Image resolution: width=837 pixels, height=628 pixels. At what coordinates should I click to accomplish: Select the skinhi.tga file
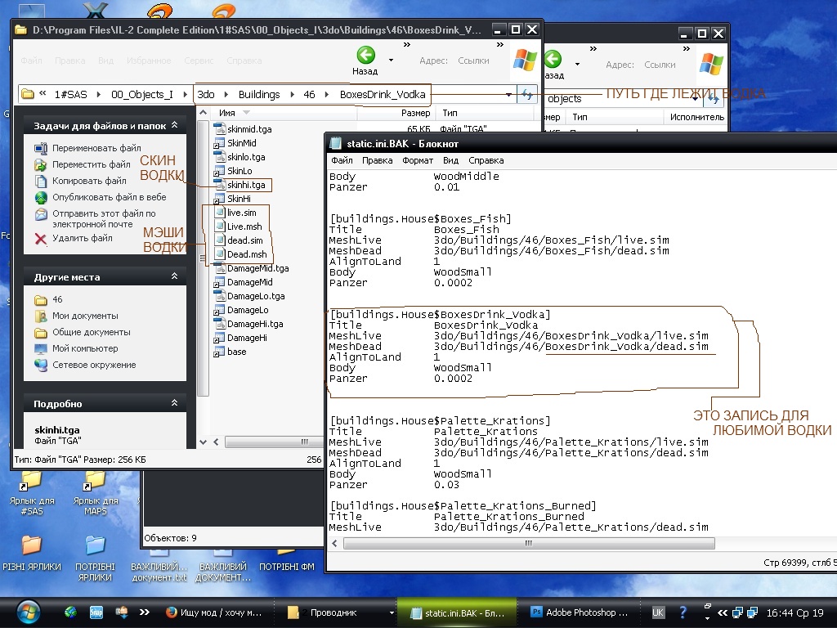[x=246, y=186]
